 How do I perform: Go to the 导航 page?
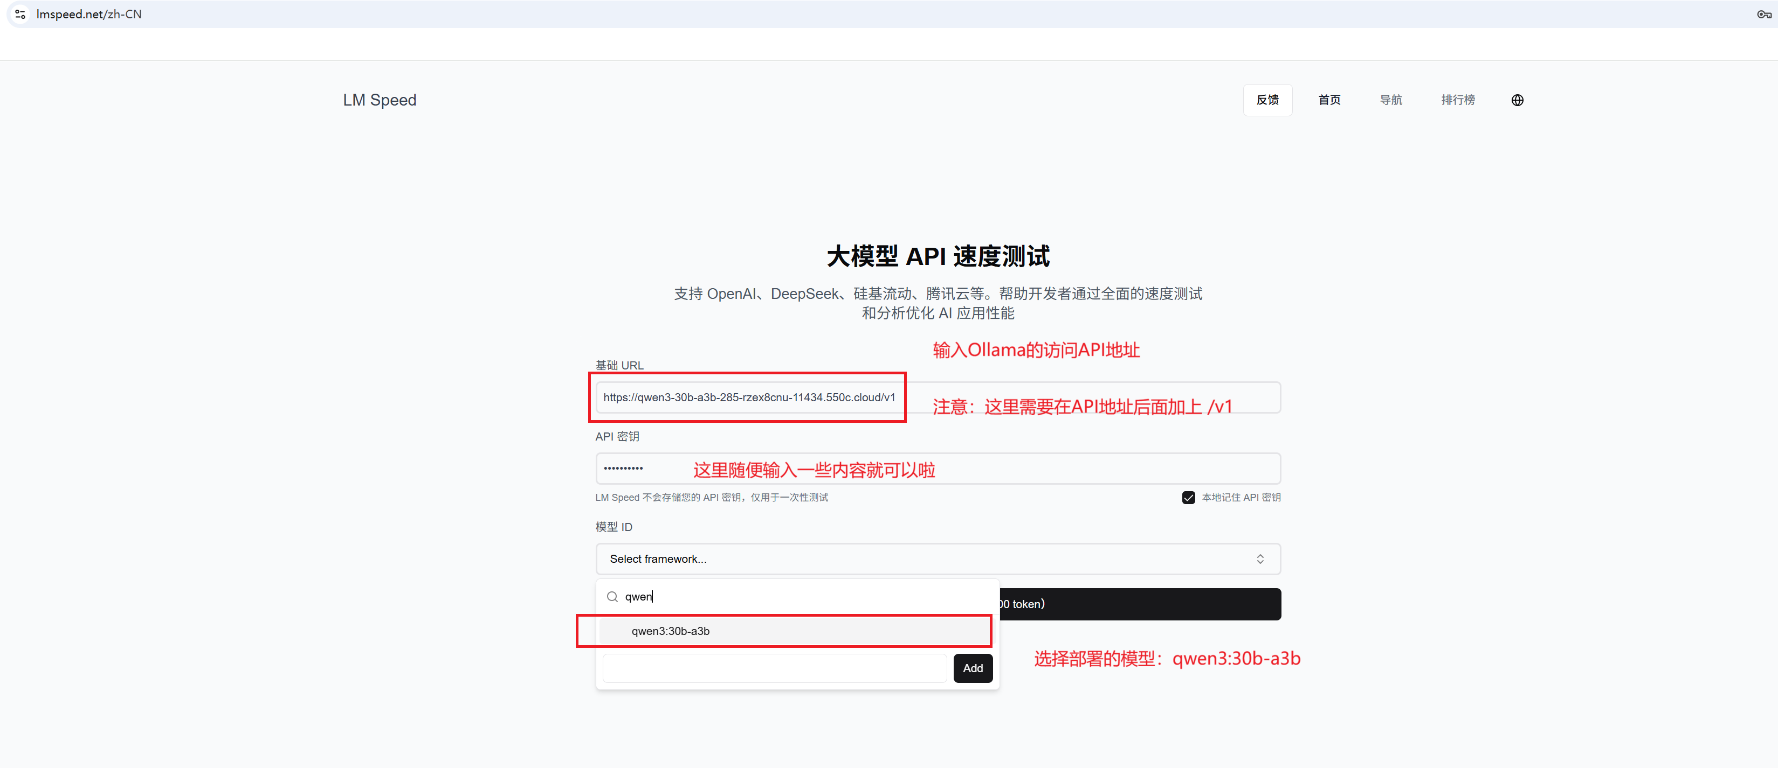(x=1390, y=100)
